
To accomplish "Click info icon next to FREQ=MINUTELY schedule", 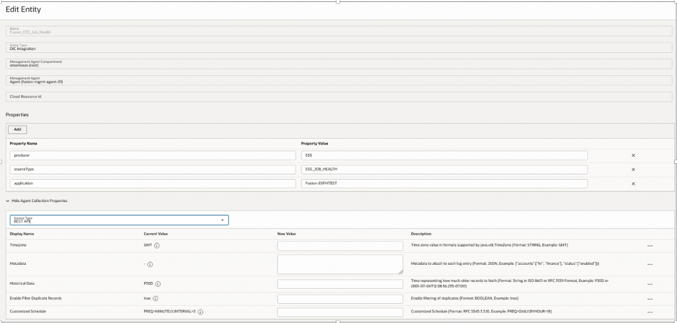I will pyautogui.click(x=200, y=312).
